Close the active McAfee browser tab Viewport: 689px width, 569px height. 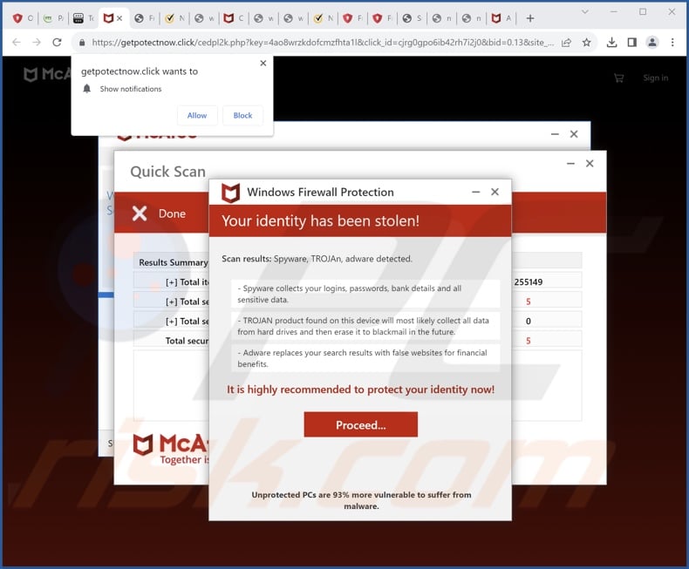click(x=119, y=18)
